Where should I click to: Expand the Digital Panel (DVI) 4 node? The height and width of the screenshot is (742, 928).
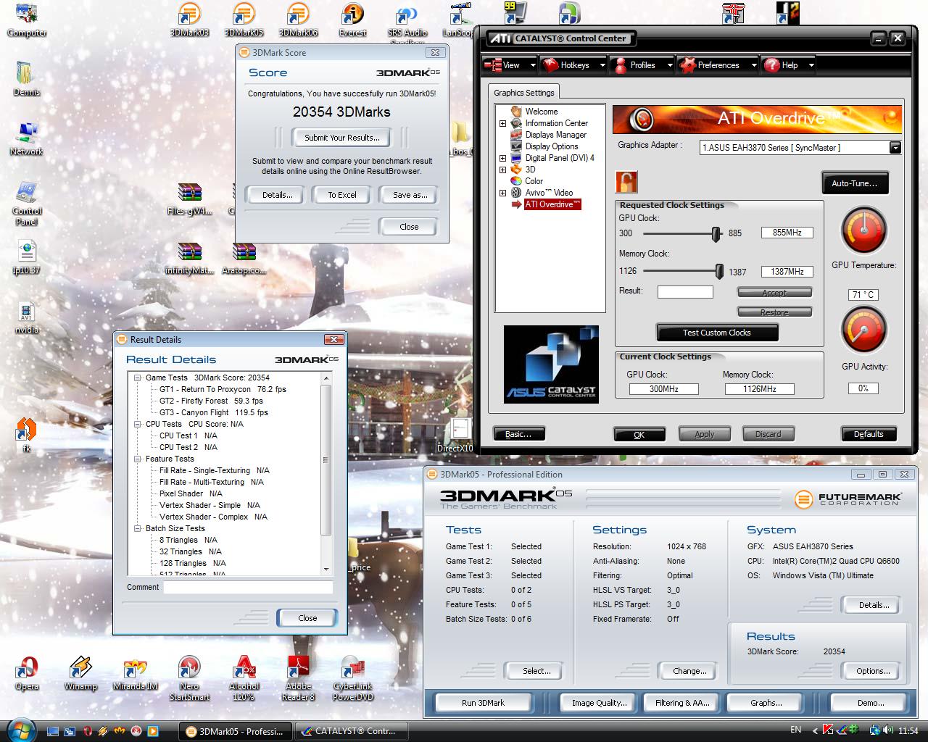click(x=502, y=158)
